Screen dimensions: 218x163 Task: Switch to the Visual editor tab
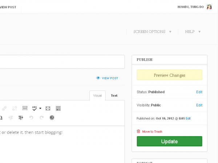point(97,96)
